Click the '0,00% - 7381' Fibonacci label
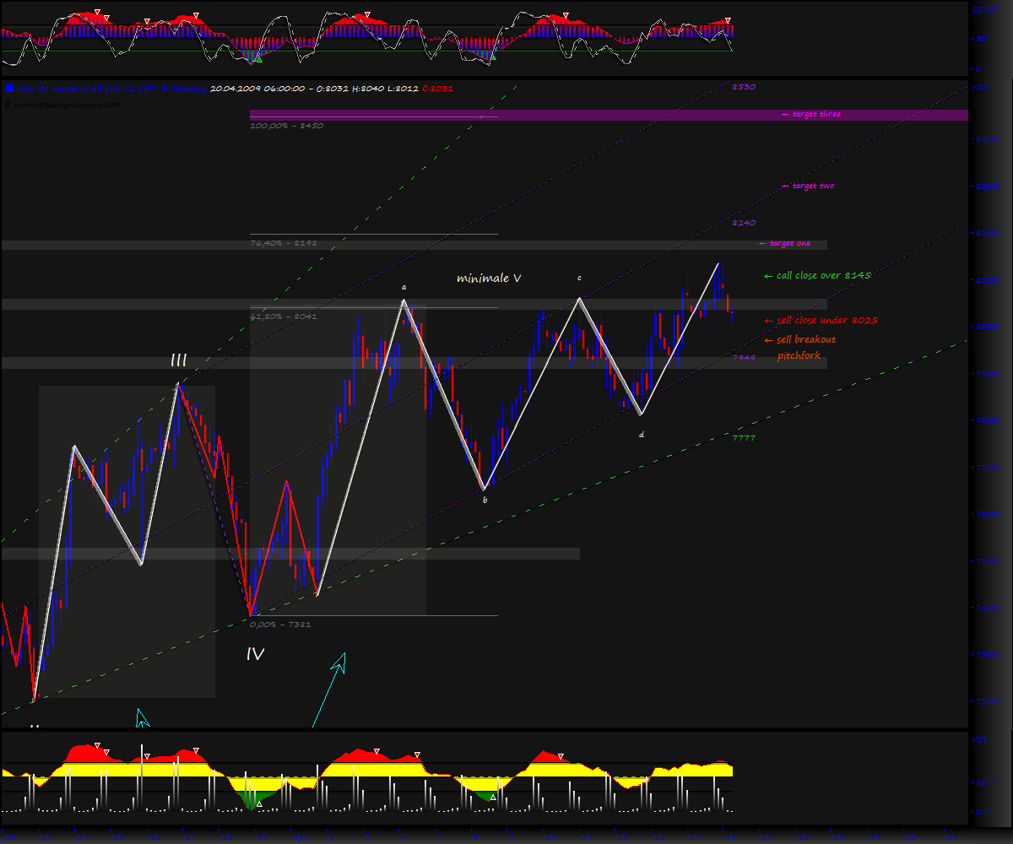Viewport: 1013px width, 844px height. point(281,624)
